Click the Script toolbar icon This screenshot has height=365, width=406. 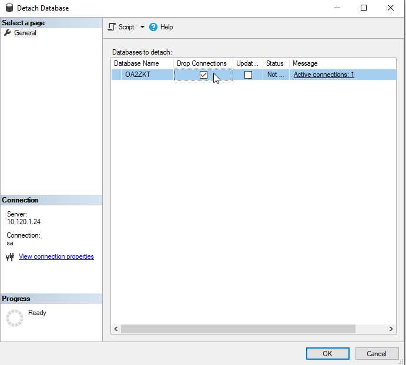[x=112, y=27]
